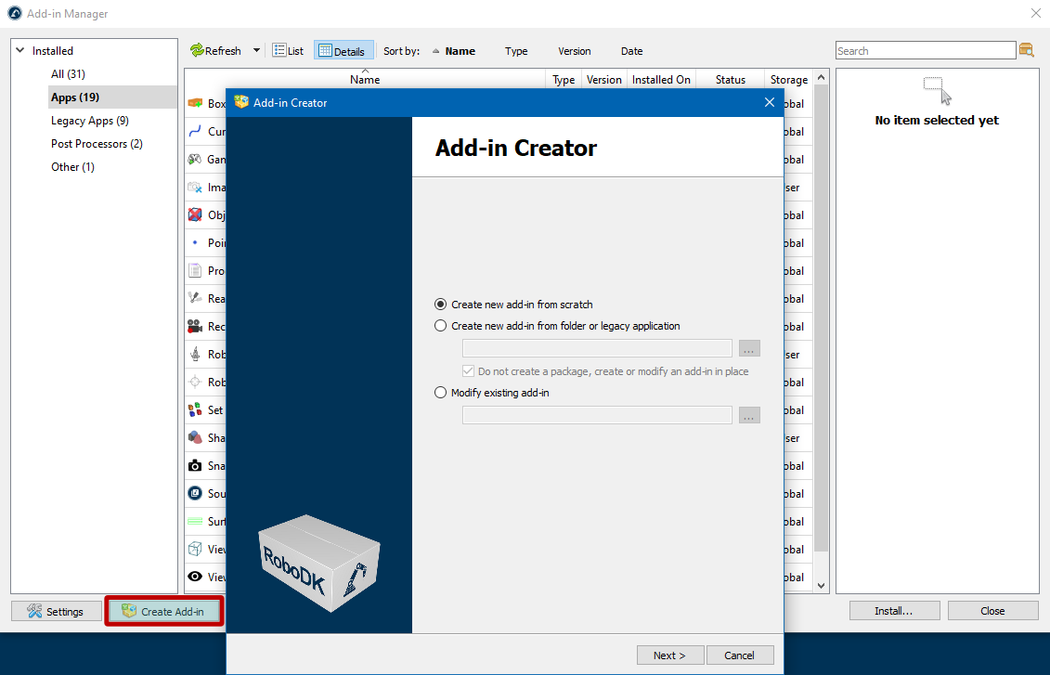Viewport: 1050px width, 675px height.
Task: Click the video camera icon in the list
Action: click(195, 327)
